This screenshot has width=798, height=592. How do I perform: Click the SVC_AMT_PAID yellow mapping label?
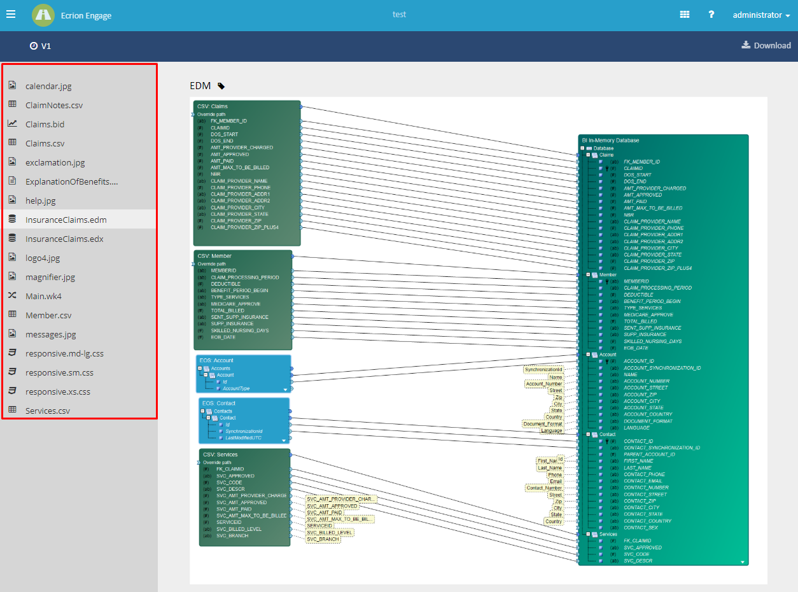click(x=325, y=512)
